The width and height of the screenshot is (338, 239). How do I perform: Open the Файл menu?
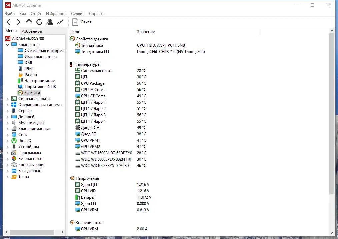10,14
